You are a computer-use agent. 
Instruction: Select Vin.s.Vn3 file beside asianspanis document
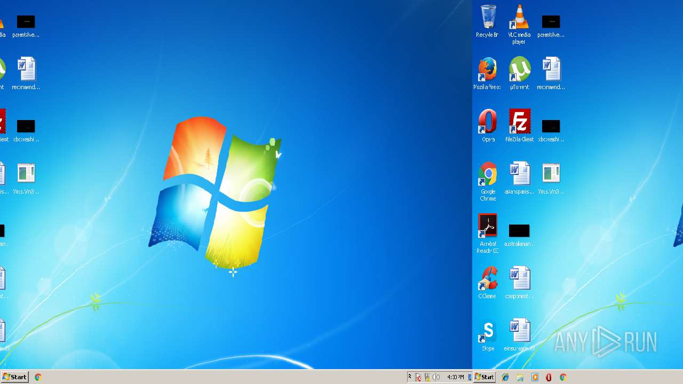point(551,178)
